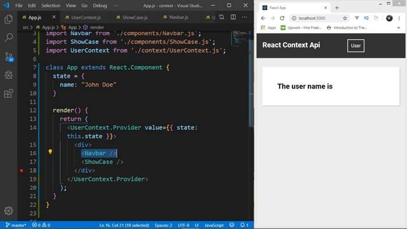Open the Search view in activity bar
This screenshot has height=229, width=407.
(x=8, y=38)
